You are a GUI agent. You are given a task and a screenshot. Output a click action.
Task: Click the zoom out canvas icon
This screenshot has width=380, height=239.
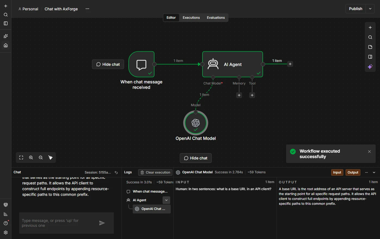[x=41, y=158]
